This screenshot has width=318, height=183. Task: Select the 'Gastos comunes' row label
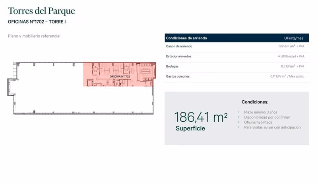[x=178, y=76]
